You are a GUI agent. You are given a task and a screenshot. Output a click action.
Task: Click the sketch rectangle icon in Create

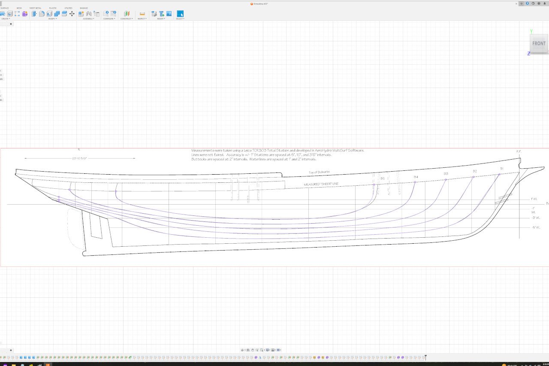(x=17, y=14)
